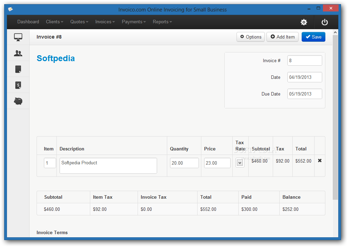Close the Invoico window
The image size is (348, 247).
click(331, 8)
